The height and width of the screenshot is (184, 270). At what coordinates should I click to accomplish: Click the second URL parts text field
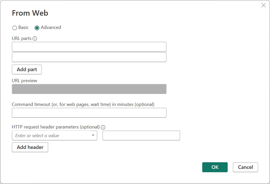pyautogui.click(x=89, y=57)
